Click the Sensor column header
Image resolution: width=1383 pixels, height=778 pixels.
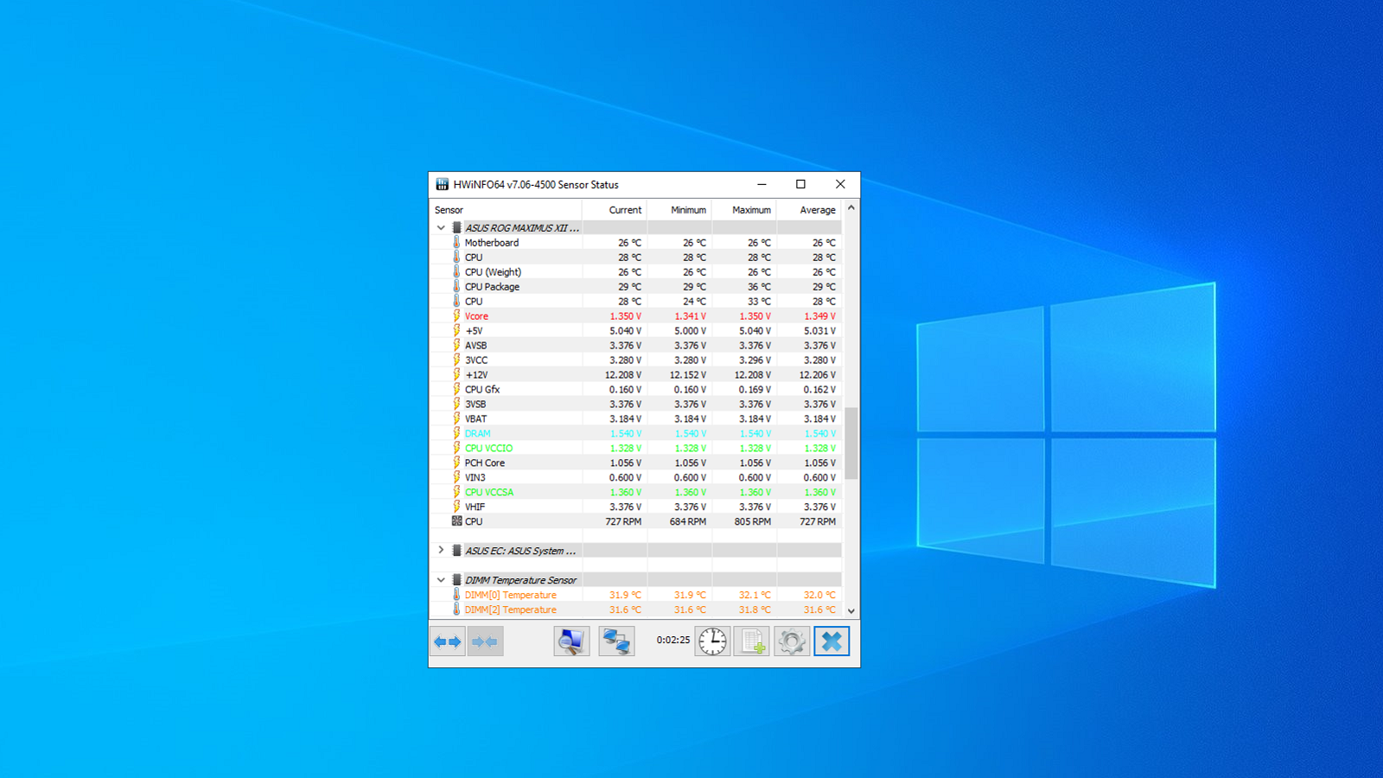[449, 210]
